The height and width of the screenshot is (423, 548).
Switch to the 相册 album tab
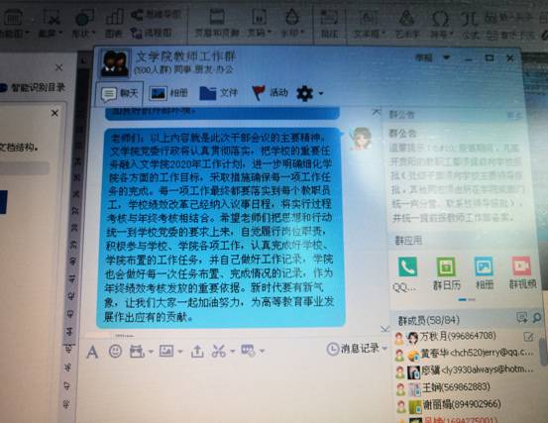click(168, 93)
